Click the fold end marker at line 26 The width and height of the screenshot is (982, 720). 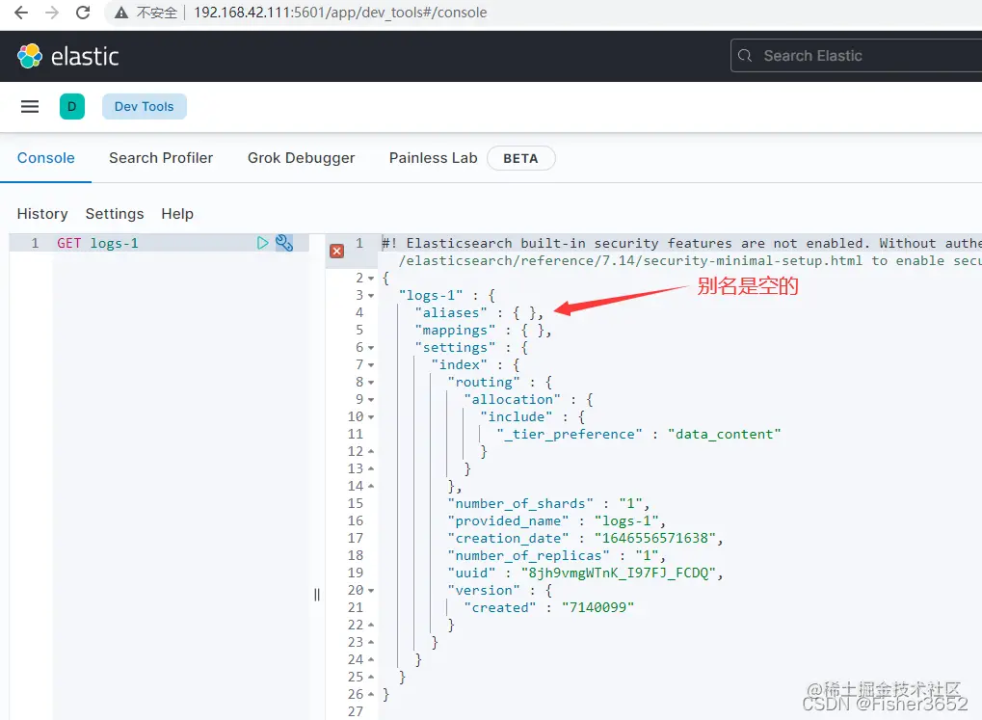[x=371, y=694]
